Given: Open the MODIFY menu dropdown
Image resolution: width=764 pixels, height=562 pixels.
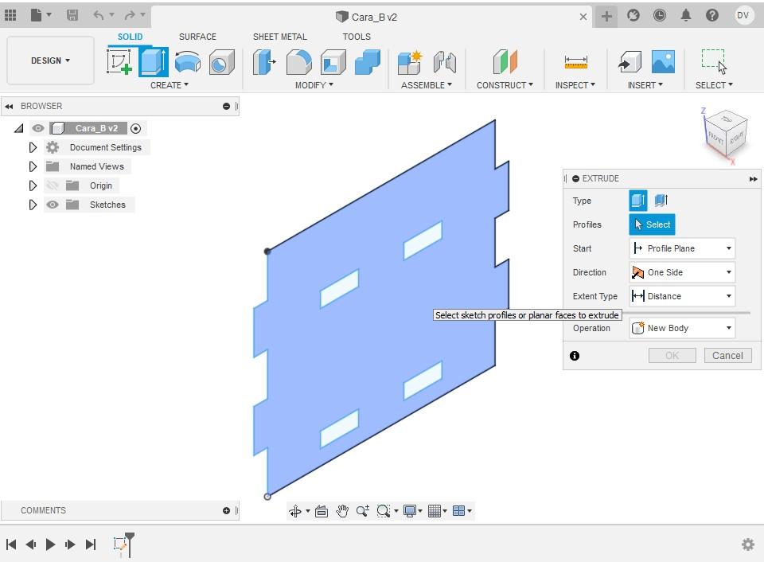Looking at the screenshot, I should 314,85.
